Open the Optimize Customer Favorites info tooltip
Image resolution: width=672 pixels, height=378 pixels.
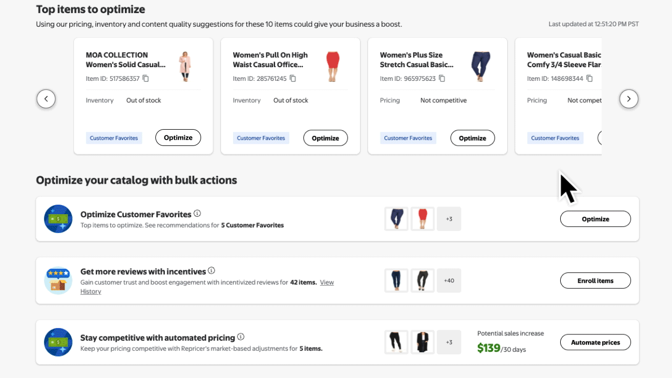197,213
